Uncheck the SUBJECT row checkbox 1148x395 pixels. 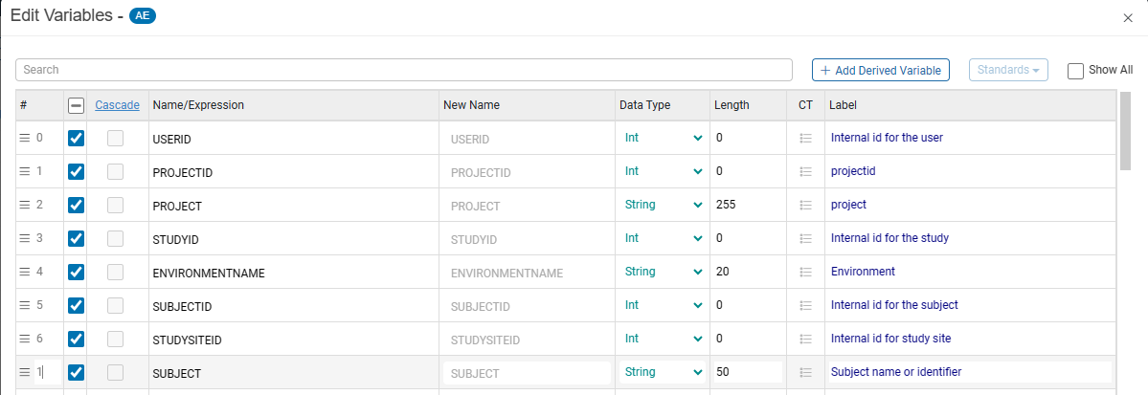(76, 372)
